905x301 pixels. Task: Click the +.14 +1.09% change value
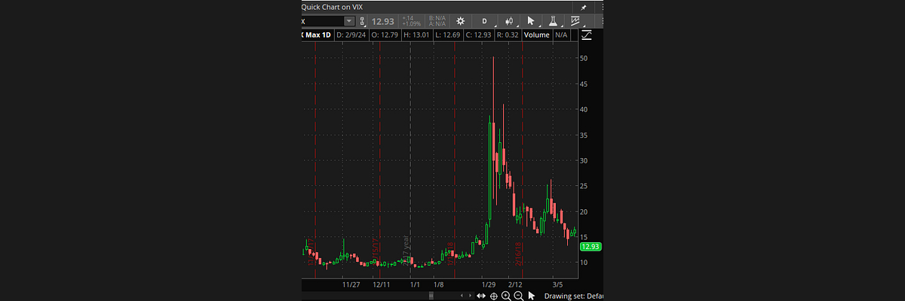(x=411, y=21)
